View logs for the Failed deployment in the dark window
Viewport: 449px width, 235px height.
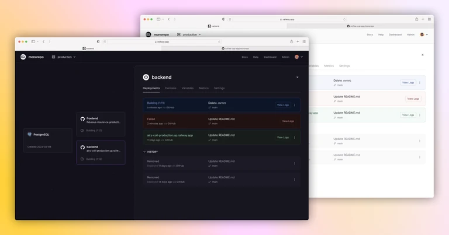(288, 121)
